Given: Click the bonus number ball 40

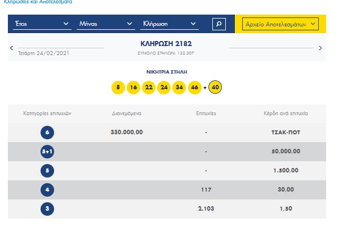Looking at the screenshot, I should [x=215, y=88].
